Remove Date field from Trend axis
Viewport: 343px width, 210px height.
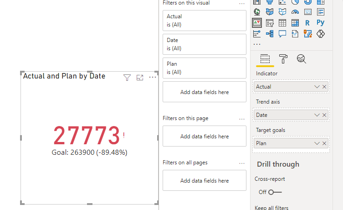click(324, 115)
